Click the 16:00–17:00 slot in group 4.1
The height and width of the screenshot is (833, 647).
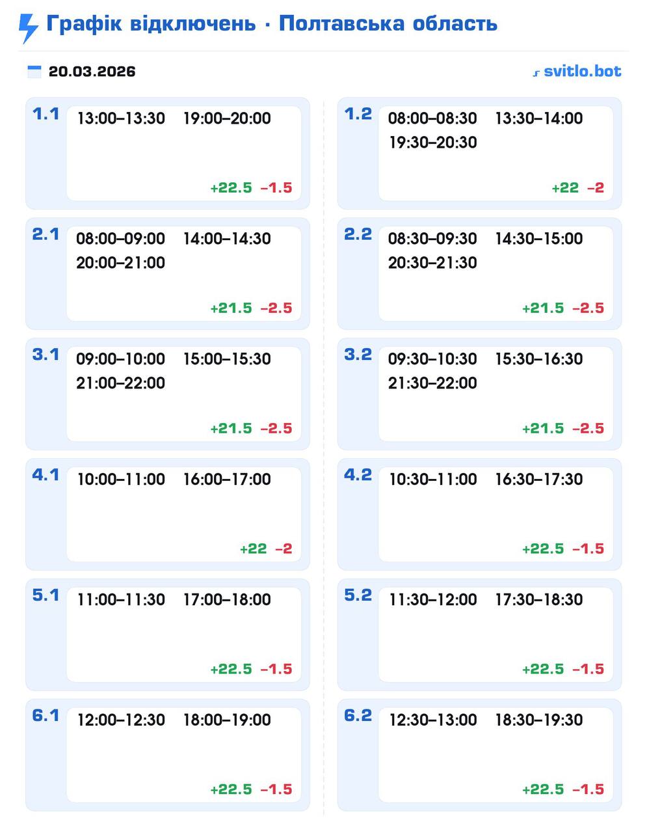tap(227, 480)
